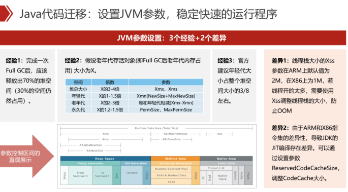Select the 空间 table column header

tap(78, 82)
